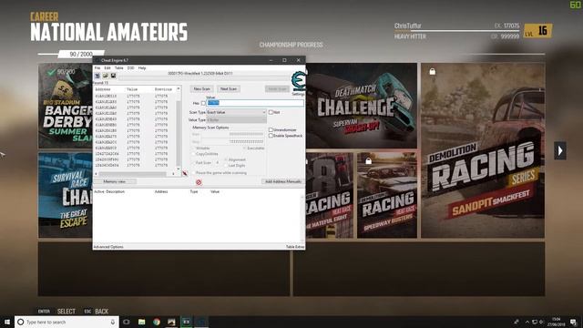Click the Description column header in address table
Viewport: 583px width, 328px height.
click(117, 192)
